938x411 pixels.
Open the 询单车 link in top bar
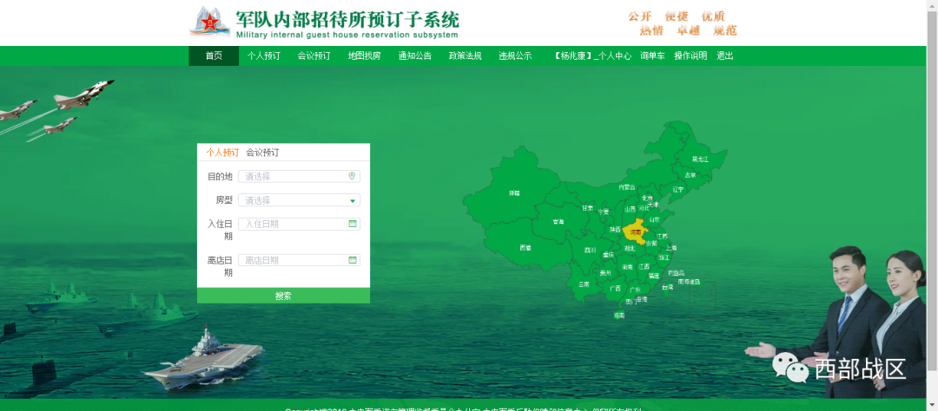tap(652, 55)
